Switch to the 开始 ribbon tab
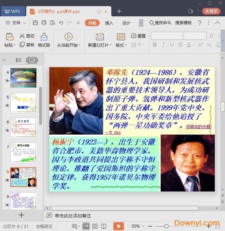 click(x=92, y=23)
